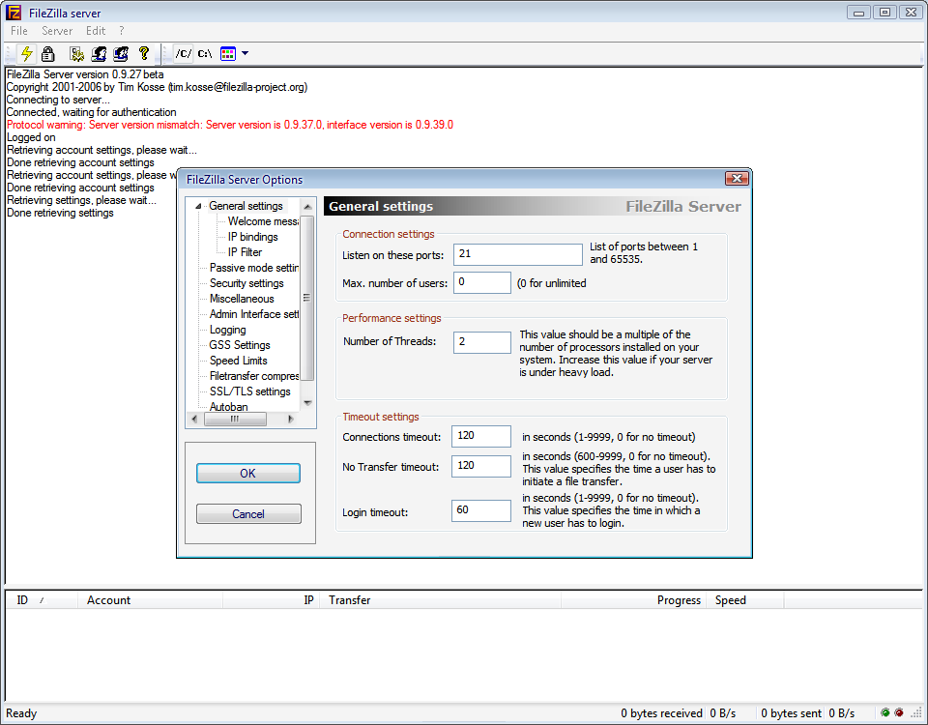Open SSL/TLS settings page
Image resolution: width=928 pixels, height=725 pixels.
tap(249, 391)
